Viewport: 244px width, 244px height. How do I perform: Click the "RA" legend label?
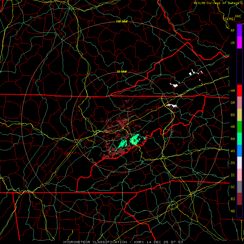(233, 139)
